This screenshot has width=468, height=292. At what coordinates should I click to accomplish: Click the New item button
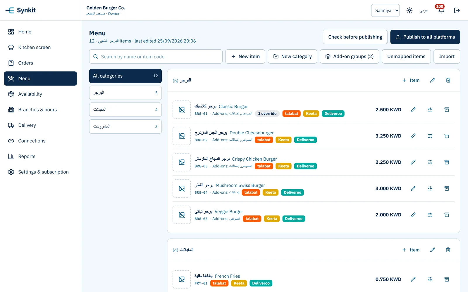(x=245, y=56)
